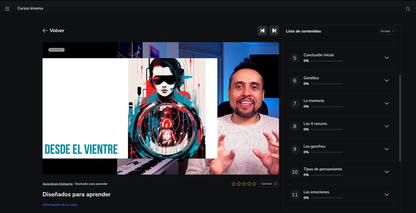Click the Genética section title
Viewport: 416px width, 213px height.
(x=311, y=78)
